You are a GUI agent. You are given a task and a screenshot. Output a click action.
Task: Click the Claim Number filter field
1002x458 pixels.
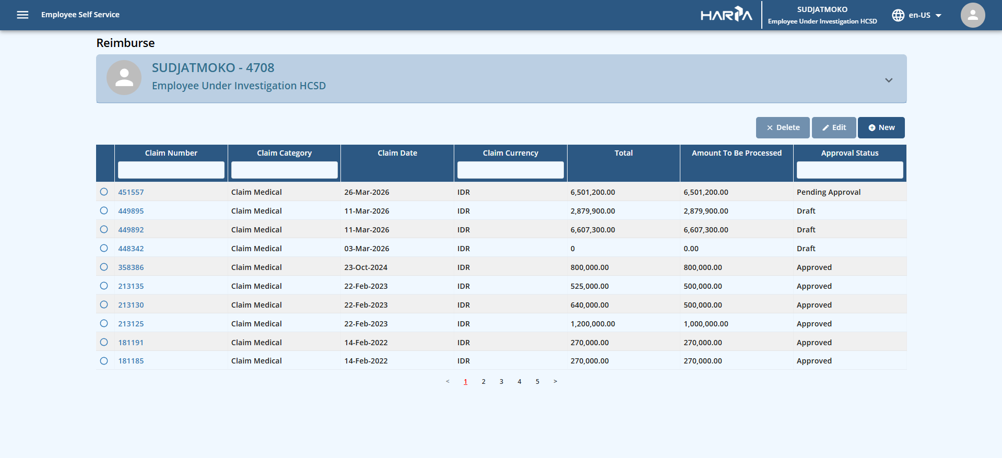tap(171, 170)
